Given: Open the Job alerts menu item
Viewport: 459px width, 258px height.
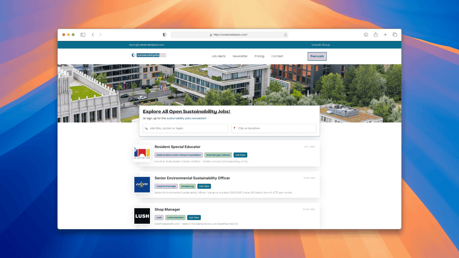Looking at the screenshot, I should 218,56.
